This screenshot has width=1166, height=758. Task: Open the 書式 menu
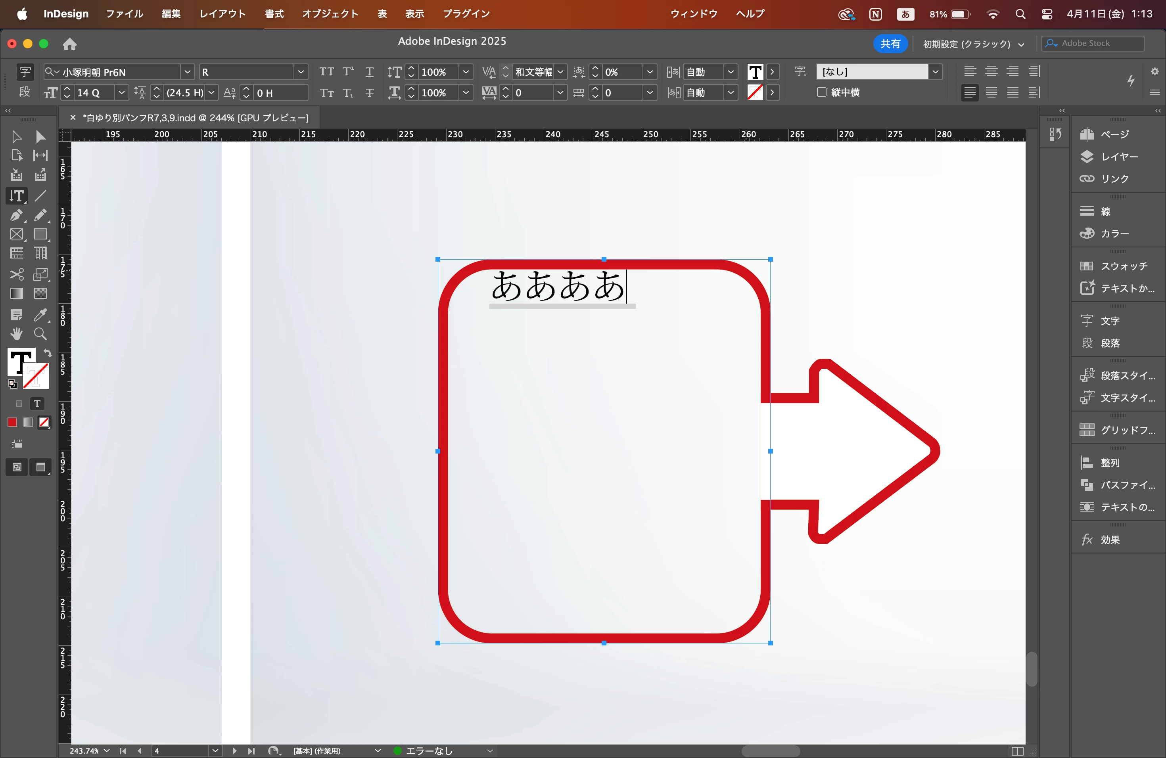pos(274,14)
